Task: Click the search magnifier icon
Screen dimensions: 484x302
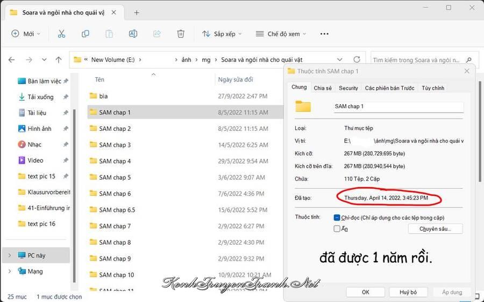Action: click(x=469, y=60)
